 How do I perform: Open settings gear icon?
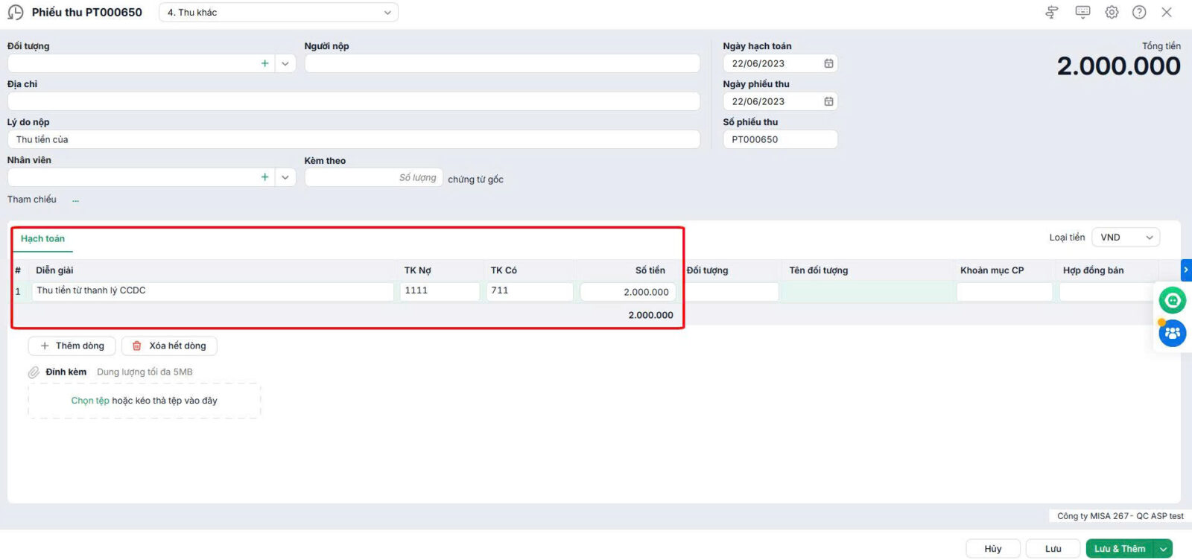click(1112, 12)
